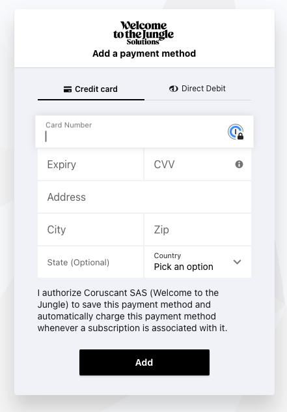The image size is (287, 412).
Task: Select the State (Optional) field
Action: click(x=90, y=262)
